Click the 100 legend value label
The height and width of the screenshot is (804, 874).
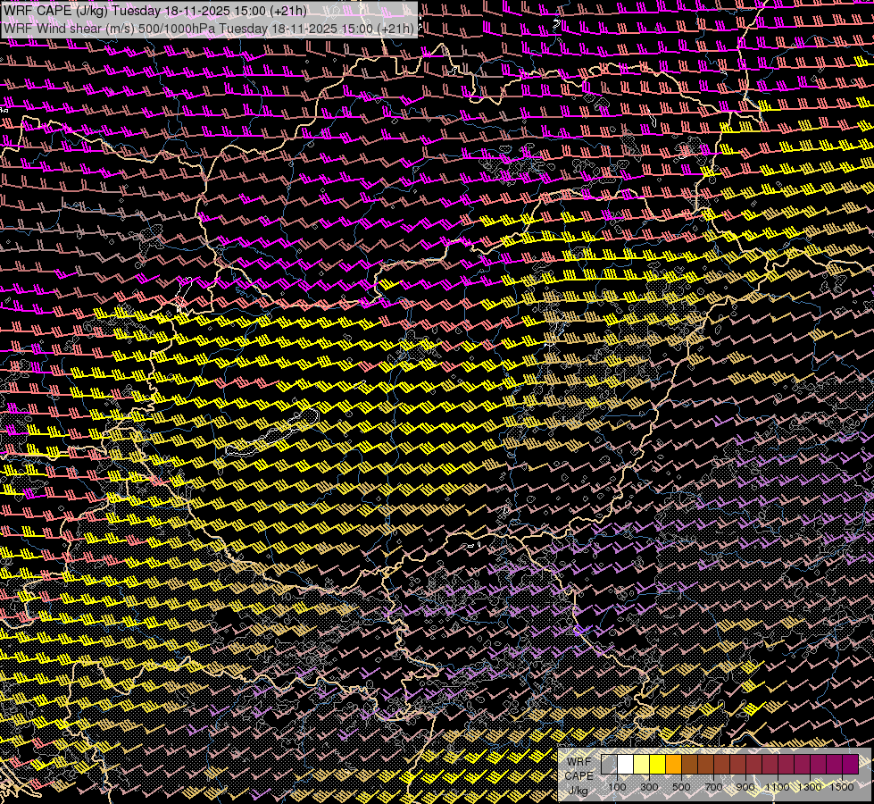pos(617,787)
